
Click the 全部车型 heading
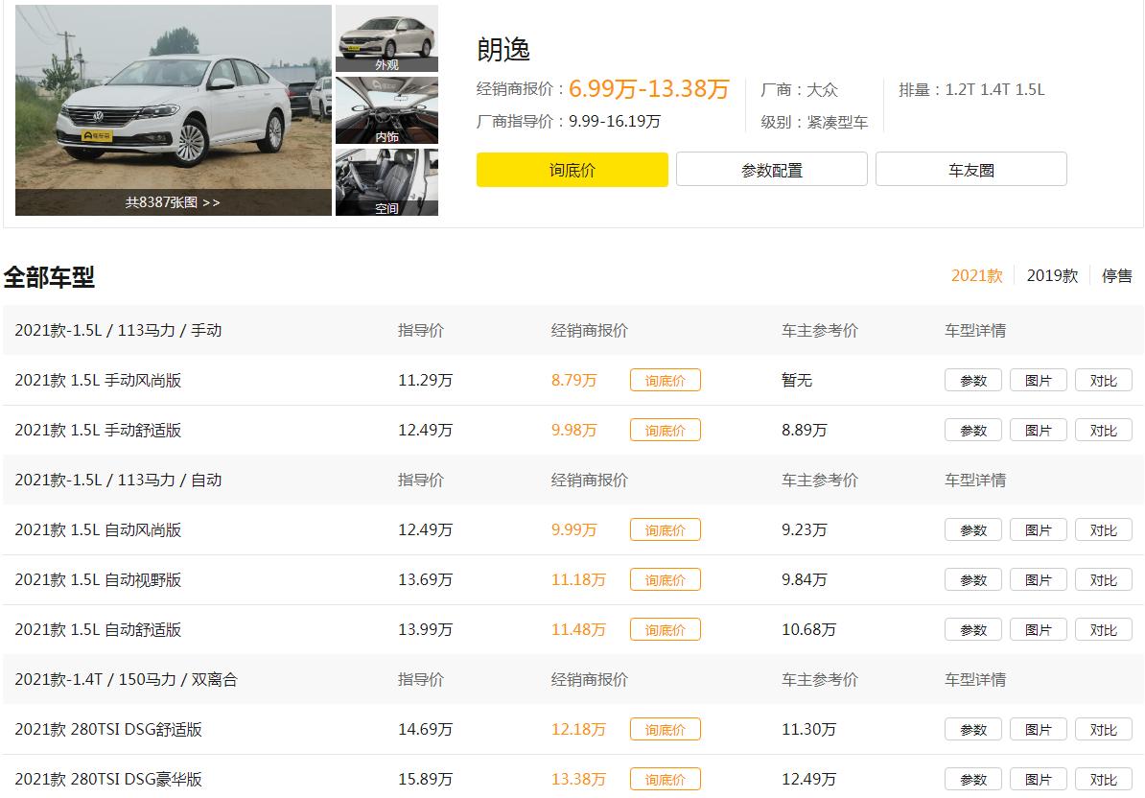tap(49, 277)
